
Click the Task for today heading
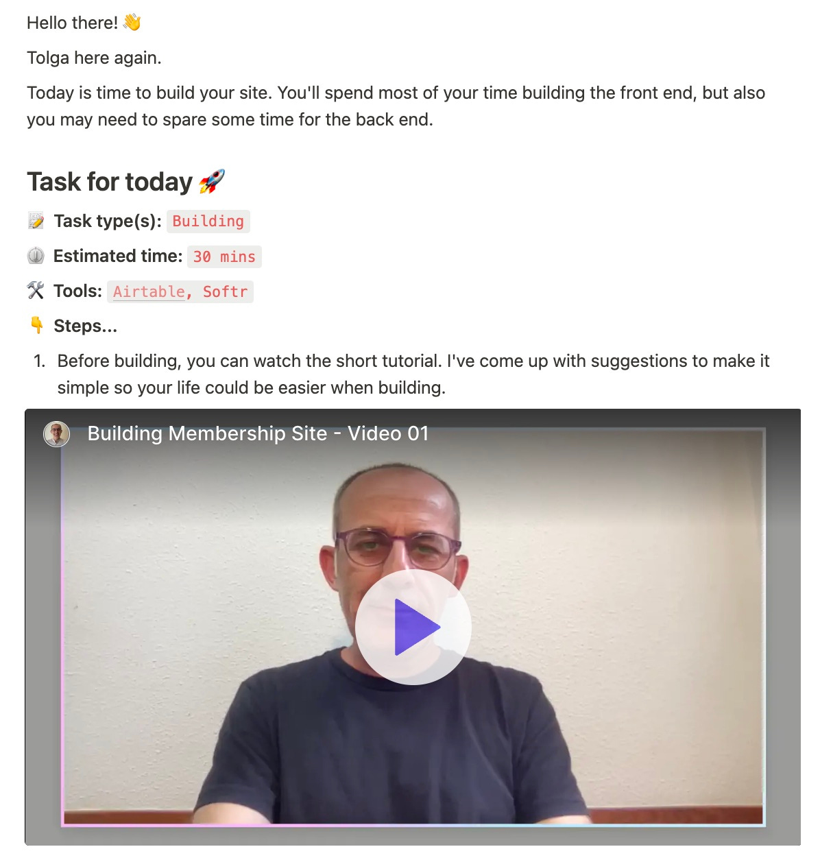(110, 182)
